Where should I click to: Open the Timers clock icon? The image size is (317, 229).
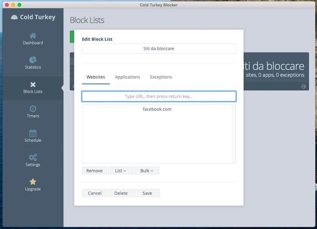(x=33, y=109)
